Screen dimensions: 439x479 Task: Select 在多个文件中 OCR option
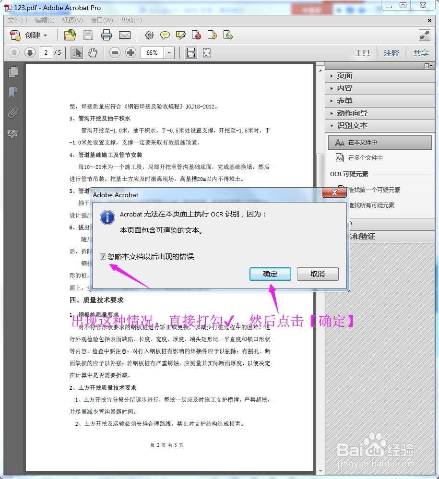[x=359, y=158]
